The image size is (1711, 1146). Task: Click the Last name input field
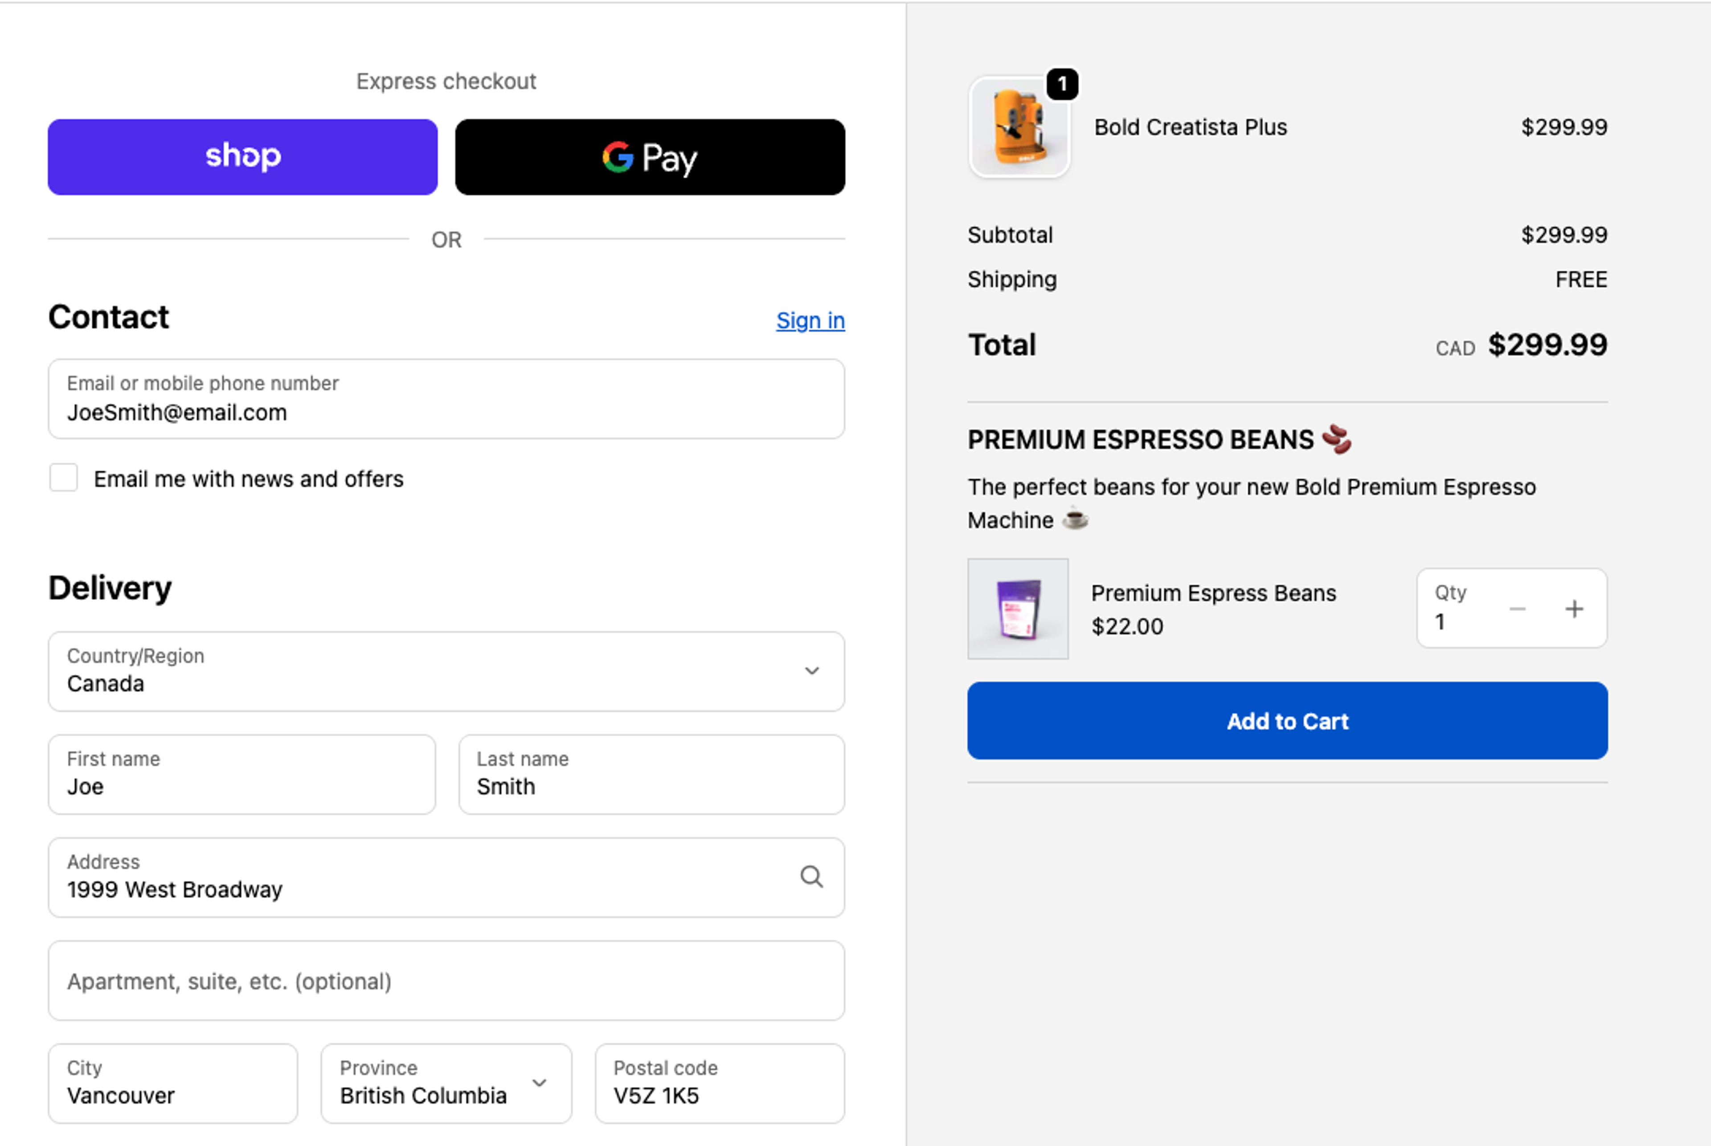pos(651,775)
